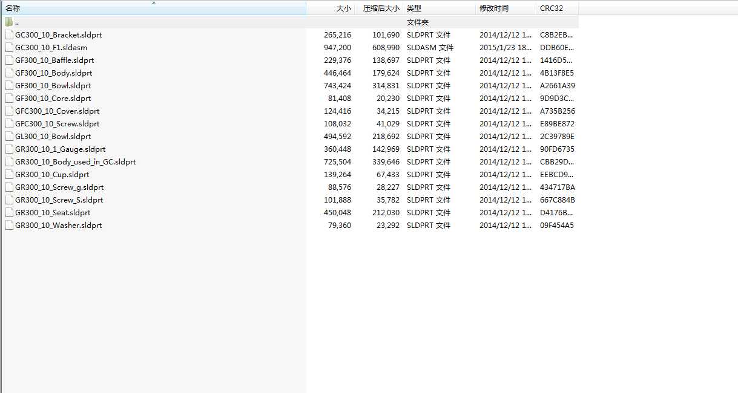Click file icon of GF300_10_Core.sldprt
The image size is (738, 393).
tap(9, 98)
